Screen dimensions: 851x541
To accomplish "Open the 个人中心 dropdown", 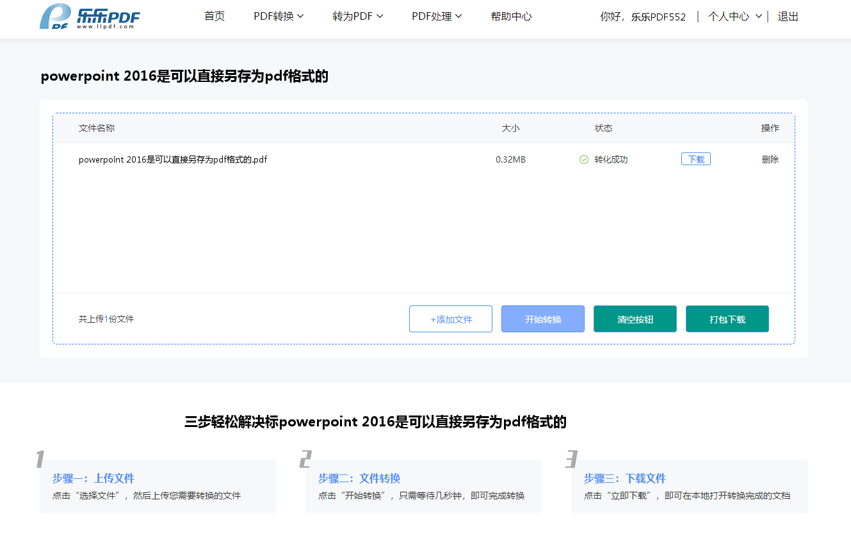I will (x=735, y=17).
